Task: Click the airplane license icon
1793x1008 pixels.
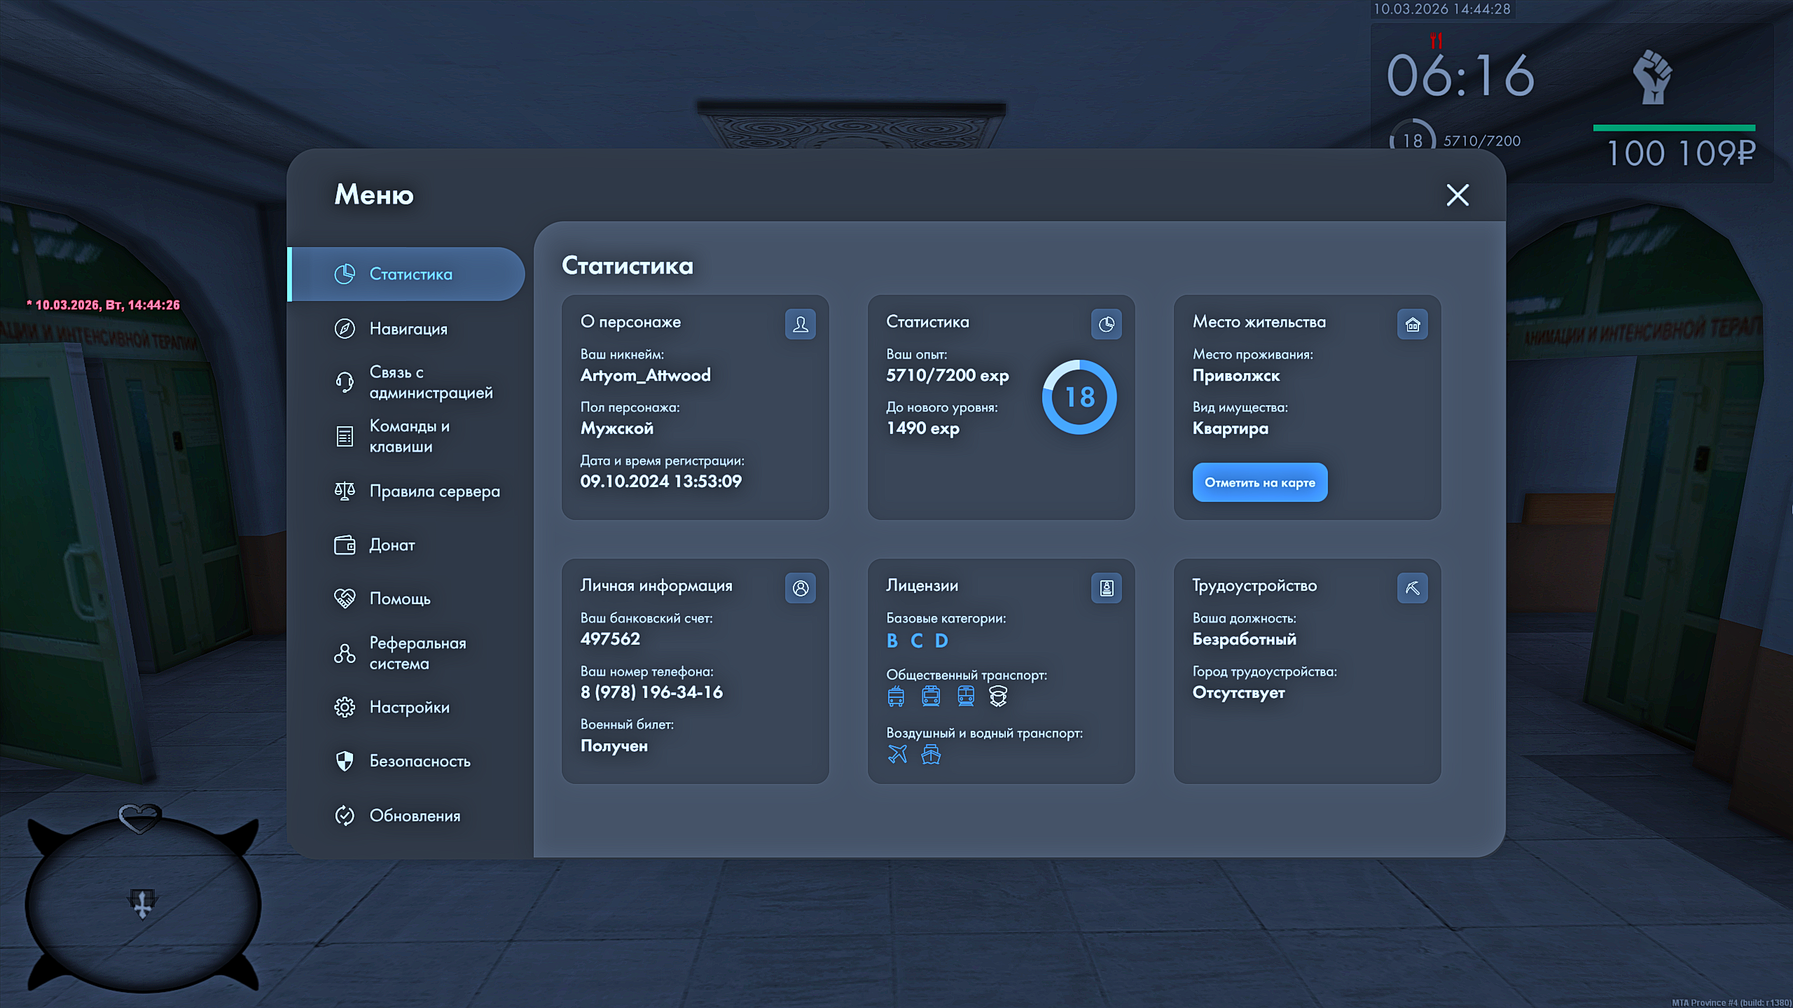Action: tap(897, 754)
